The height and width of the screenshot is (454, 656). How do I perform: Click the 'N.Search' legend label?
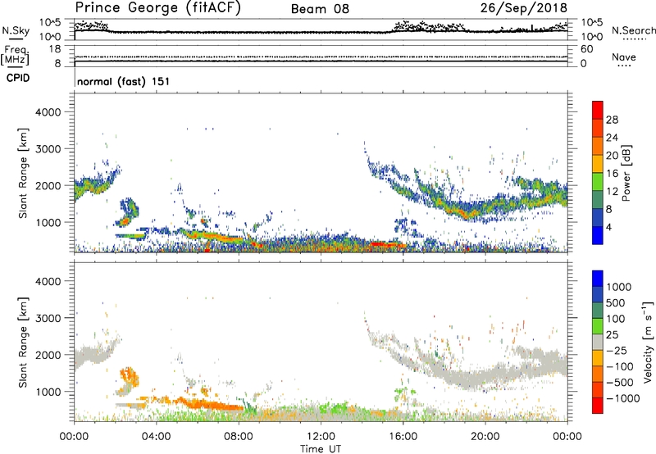click(x=633, y=30)
